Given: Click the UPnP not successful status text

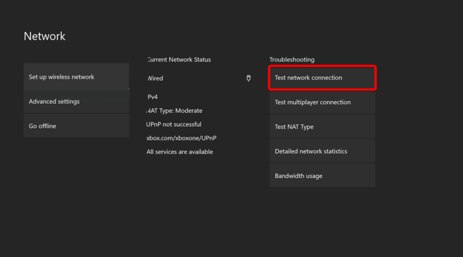Looking at the screenshot, I should point(174,124).
